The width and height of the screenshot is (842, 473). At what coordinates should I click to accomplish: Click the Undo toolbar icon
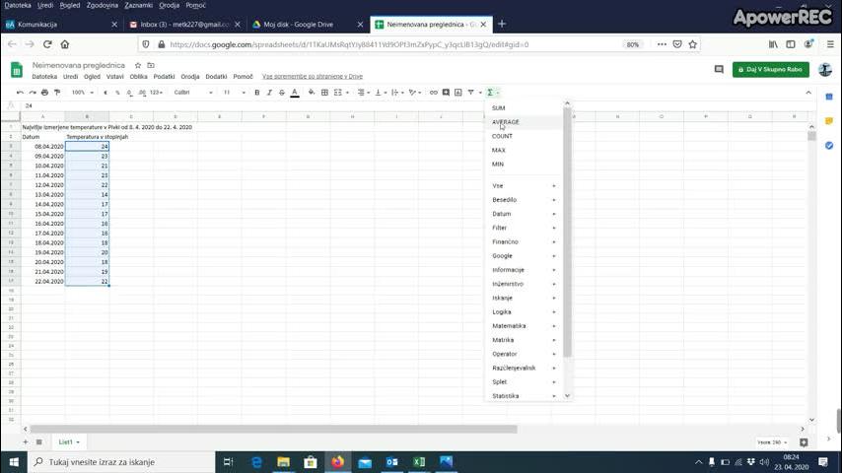20,93
